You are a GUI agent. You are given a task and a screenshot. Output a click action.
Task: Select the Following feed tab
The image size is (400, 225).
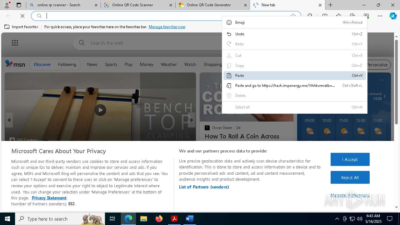tap(67, 64)
